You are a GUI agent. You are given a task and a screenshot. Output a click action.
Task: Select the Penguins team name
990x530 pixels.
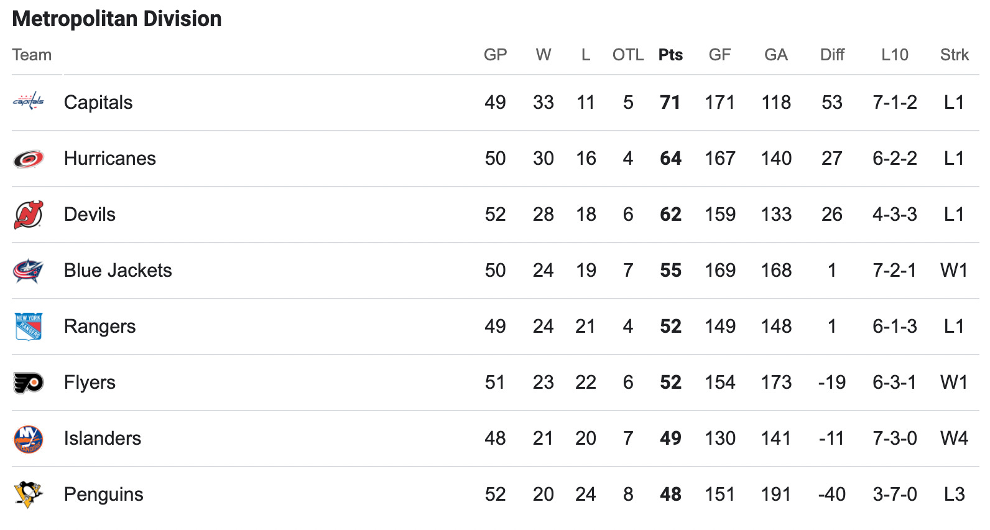pos(104,495)
